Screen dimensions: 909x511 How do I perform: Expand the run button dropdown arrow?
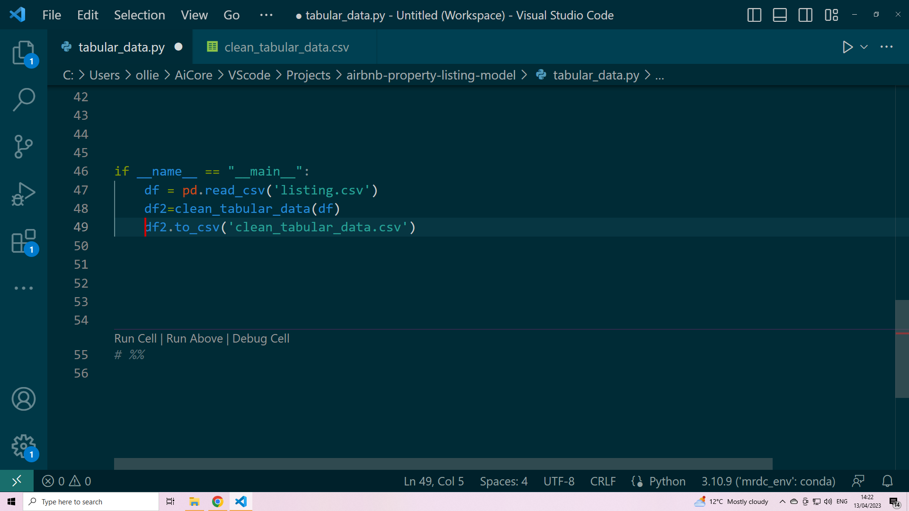coord(864,47)
